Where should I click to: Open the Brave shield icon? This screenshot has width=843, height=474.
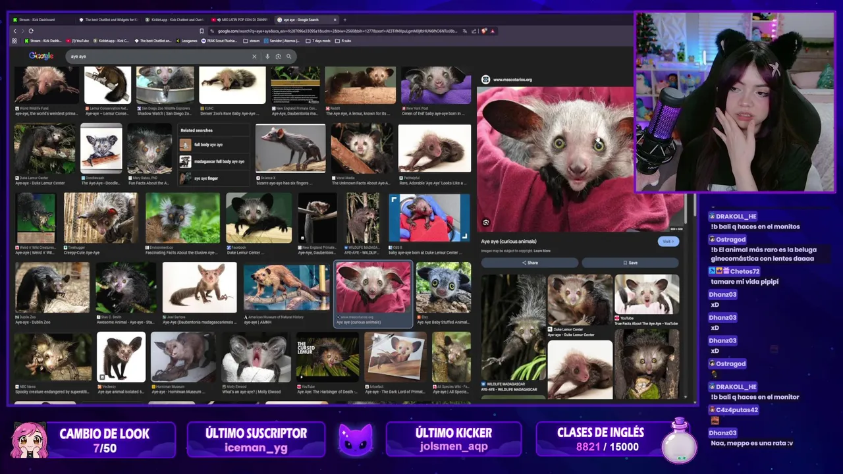(484, 31)
